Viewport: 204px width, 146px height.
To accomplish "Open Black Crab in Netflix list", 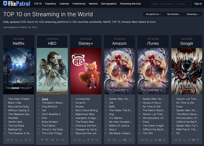I will 15,103.
